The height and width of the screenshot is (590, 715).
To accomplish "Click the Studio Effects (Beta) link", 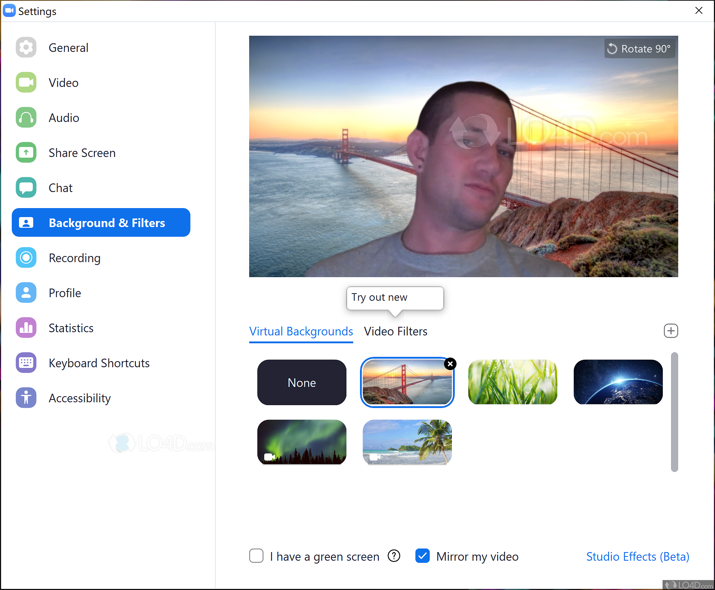I will [637, 556].
